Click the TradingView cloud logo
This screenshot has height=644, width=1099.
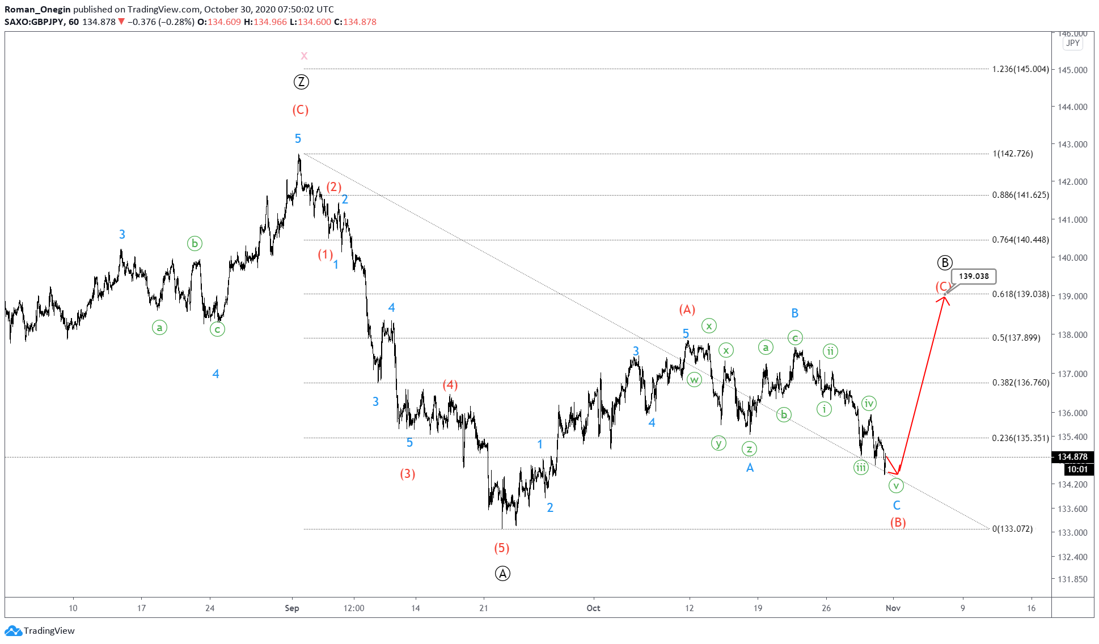pos(17,630)
